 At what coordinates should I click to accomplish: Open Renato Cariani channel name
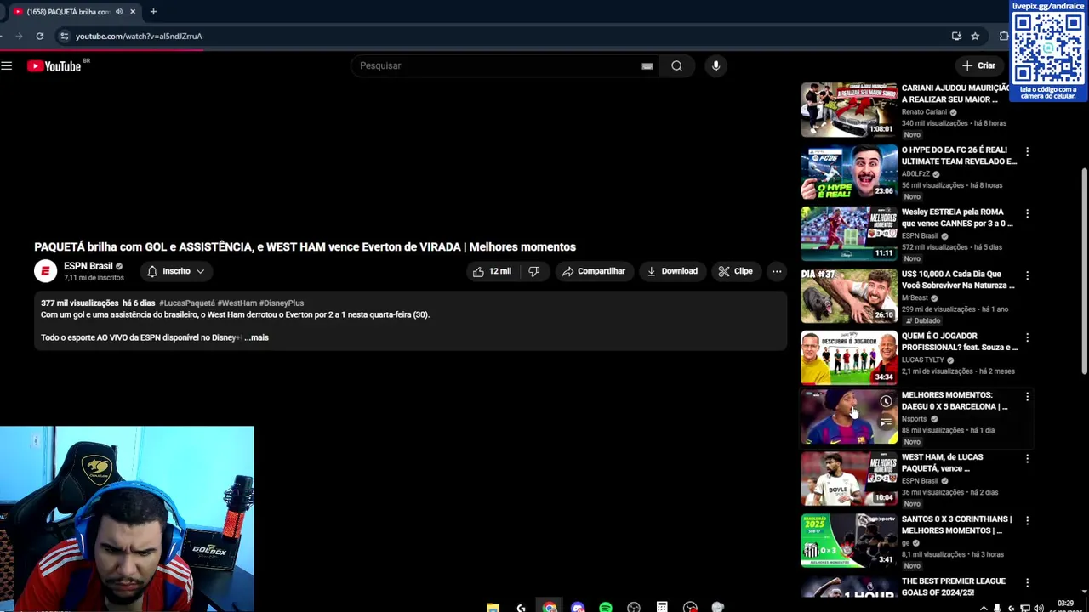tap(924, 112)
